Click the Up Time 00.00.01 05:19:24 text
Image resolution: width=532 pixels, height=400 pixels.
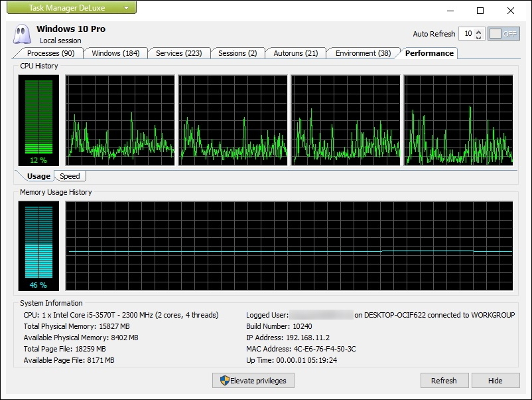coord(291,360)
